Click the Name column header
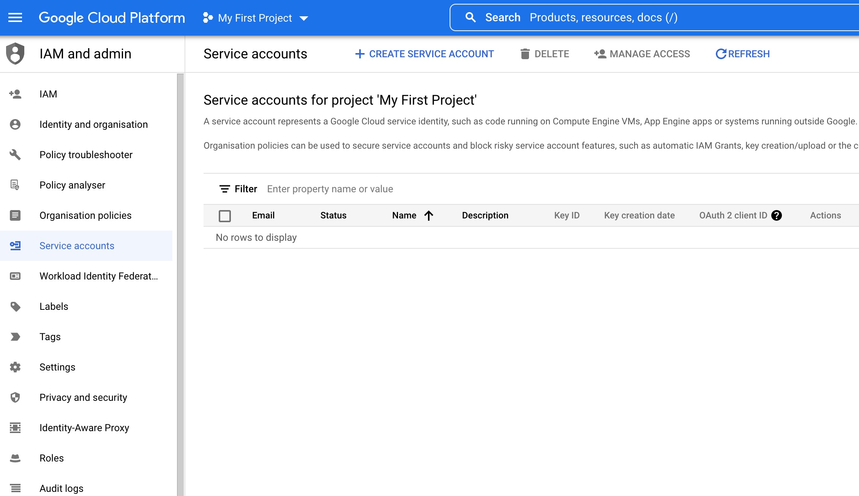Image resolution: width=859 pixels, height=496 pixels. [x=404, y=215]
